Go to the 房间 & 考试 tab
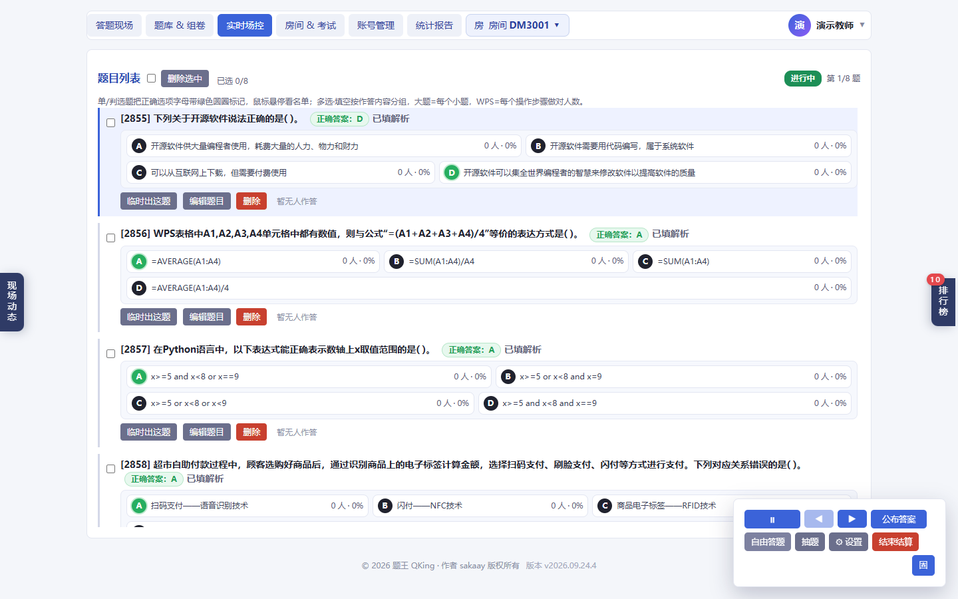This screenshot has height=599, width=958. coord(310,25)
